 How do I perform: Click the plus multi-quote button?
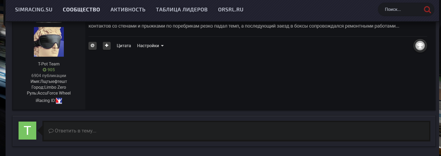point(107,46)
